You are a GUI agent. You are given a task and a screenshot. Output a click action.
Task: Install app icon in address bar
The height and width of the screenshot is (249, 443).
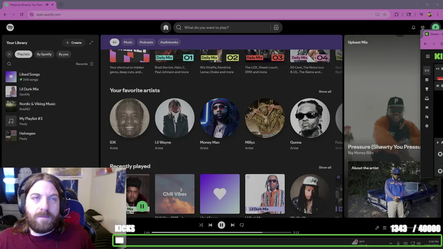[x=377, y=15]
